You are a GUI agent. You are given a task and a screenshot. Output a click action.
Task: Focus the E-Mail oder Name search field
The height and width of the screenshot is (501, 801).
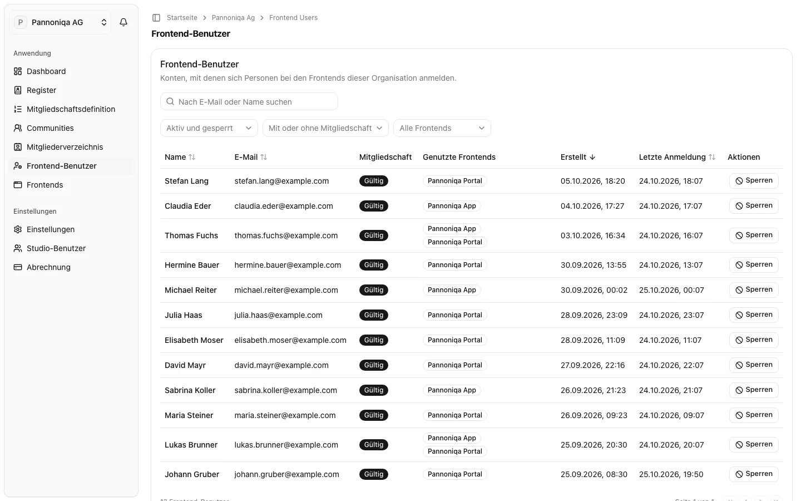click(x=249, y=102)
